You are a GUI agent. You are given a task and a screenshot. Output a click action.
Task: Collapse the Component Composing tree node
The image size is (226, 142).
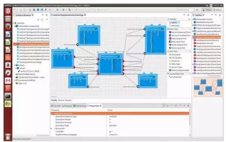pos(15,26)
